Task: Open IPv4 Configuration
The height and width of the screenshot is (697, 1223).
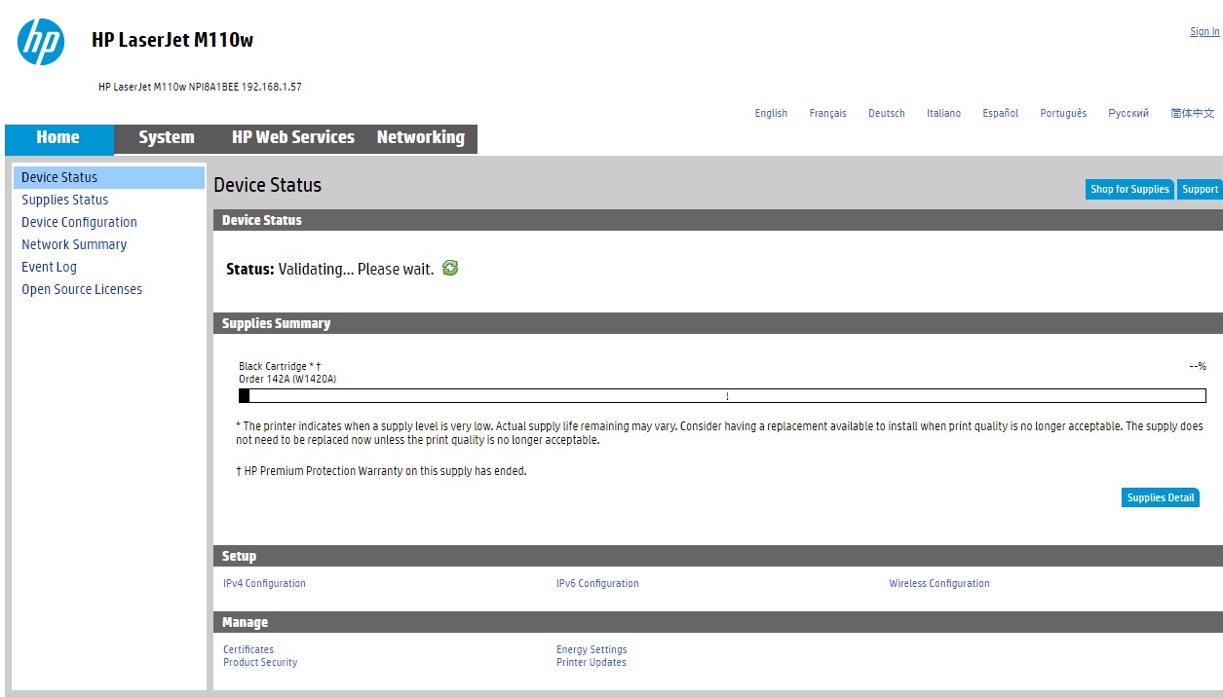Action: (x=264, y=584)
